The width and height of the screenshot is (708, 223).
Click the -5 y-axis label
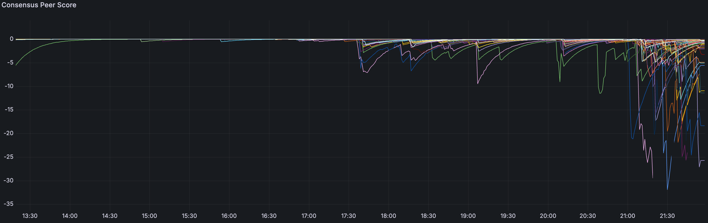click(10, 63)
